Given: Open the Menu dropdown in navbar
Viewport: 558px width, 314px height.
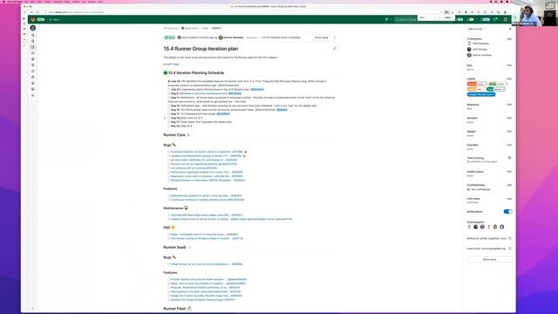Looking at the screenshot, I should [x=54, y=19].
